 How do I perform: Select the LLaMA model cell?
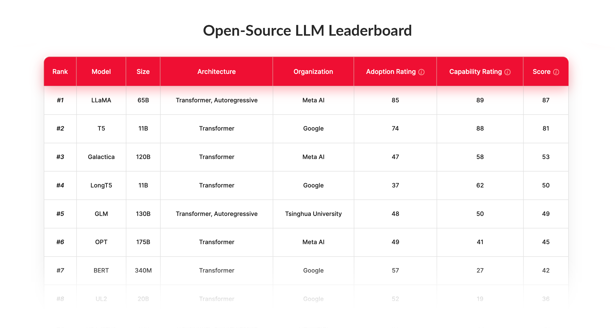coord(101,100)
